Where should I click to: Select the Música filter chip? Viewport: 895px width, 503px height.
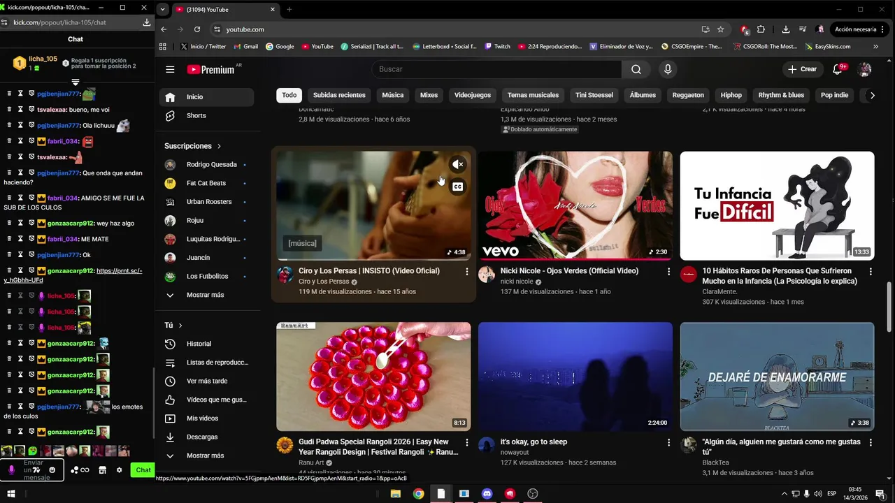tap(393, 95)
